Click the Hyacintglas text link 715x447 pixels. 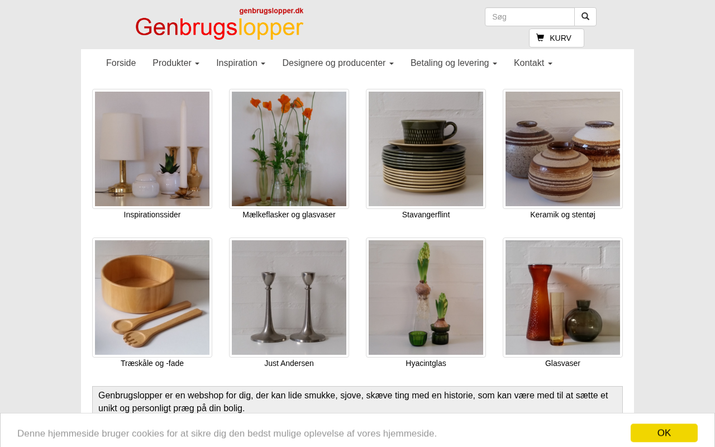click(426, 363)
